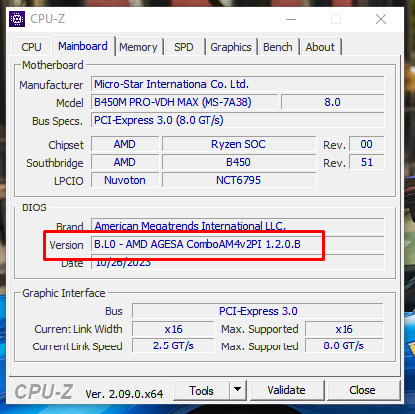Click the model revision value 8.0
Screen dimensions: 415x414
[333, 102]
